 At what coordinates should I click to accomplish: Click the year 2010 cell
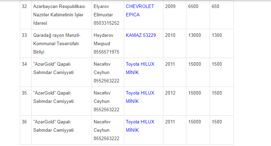tap(175, 43)
